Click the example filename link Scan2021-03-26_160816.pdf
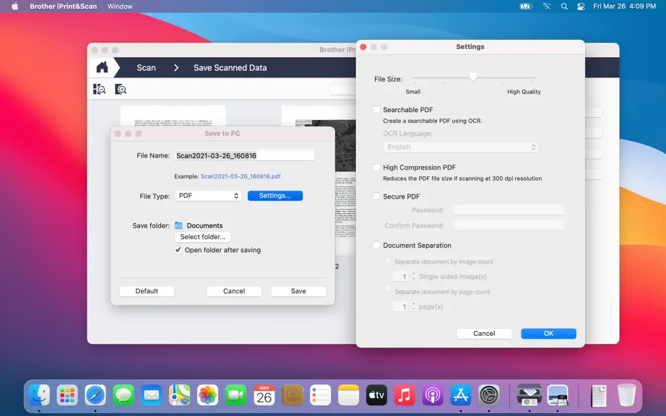The width and height of the screenshot is (666, 416). pos(241,176)
